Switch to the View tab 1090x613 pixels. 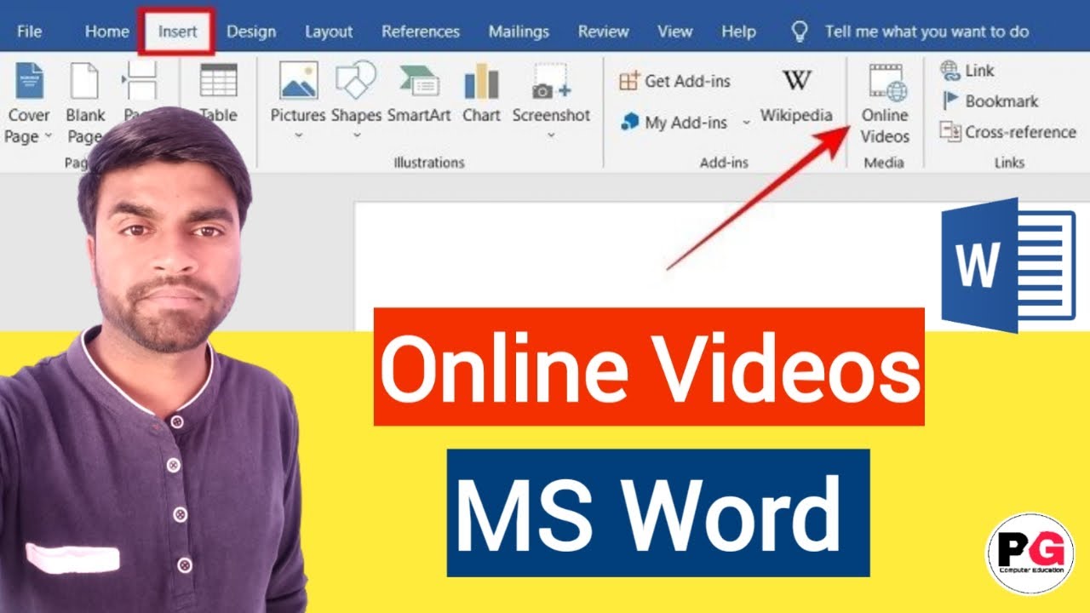pyautogui.click(x=674, y=32)
